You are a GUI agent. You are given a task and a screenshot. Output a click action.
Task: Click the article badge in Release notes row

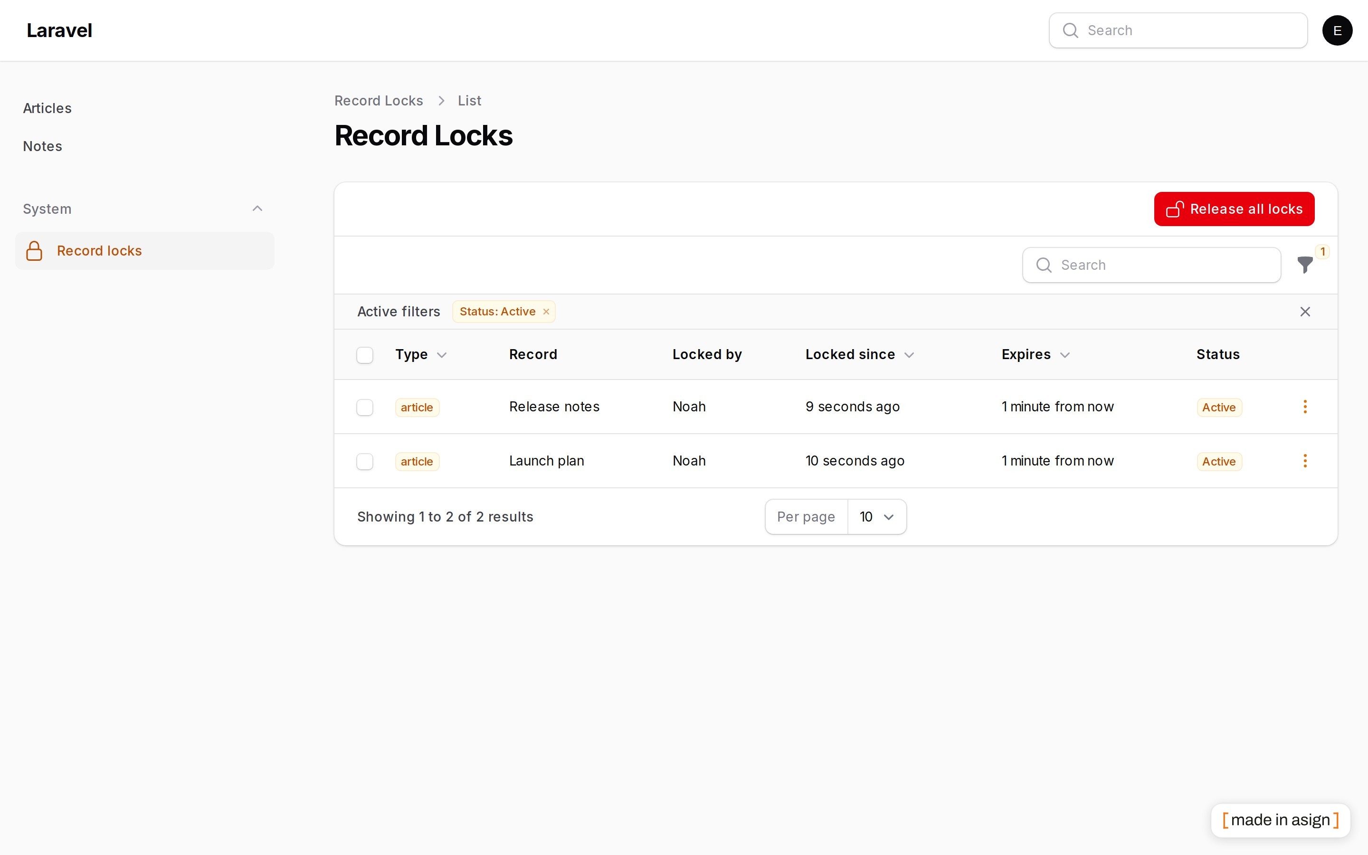coord(417,407)
